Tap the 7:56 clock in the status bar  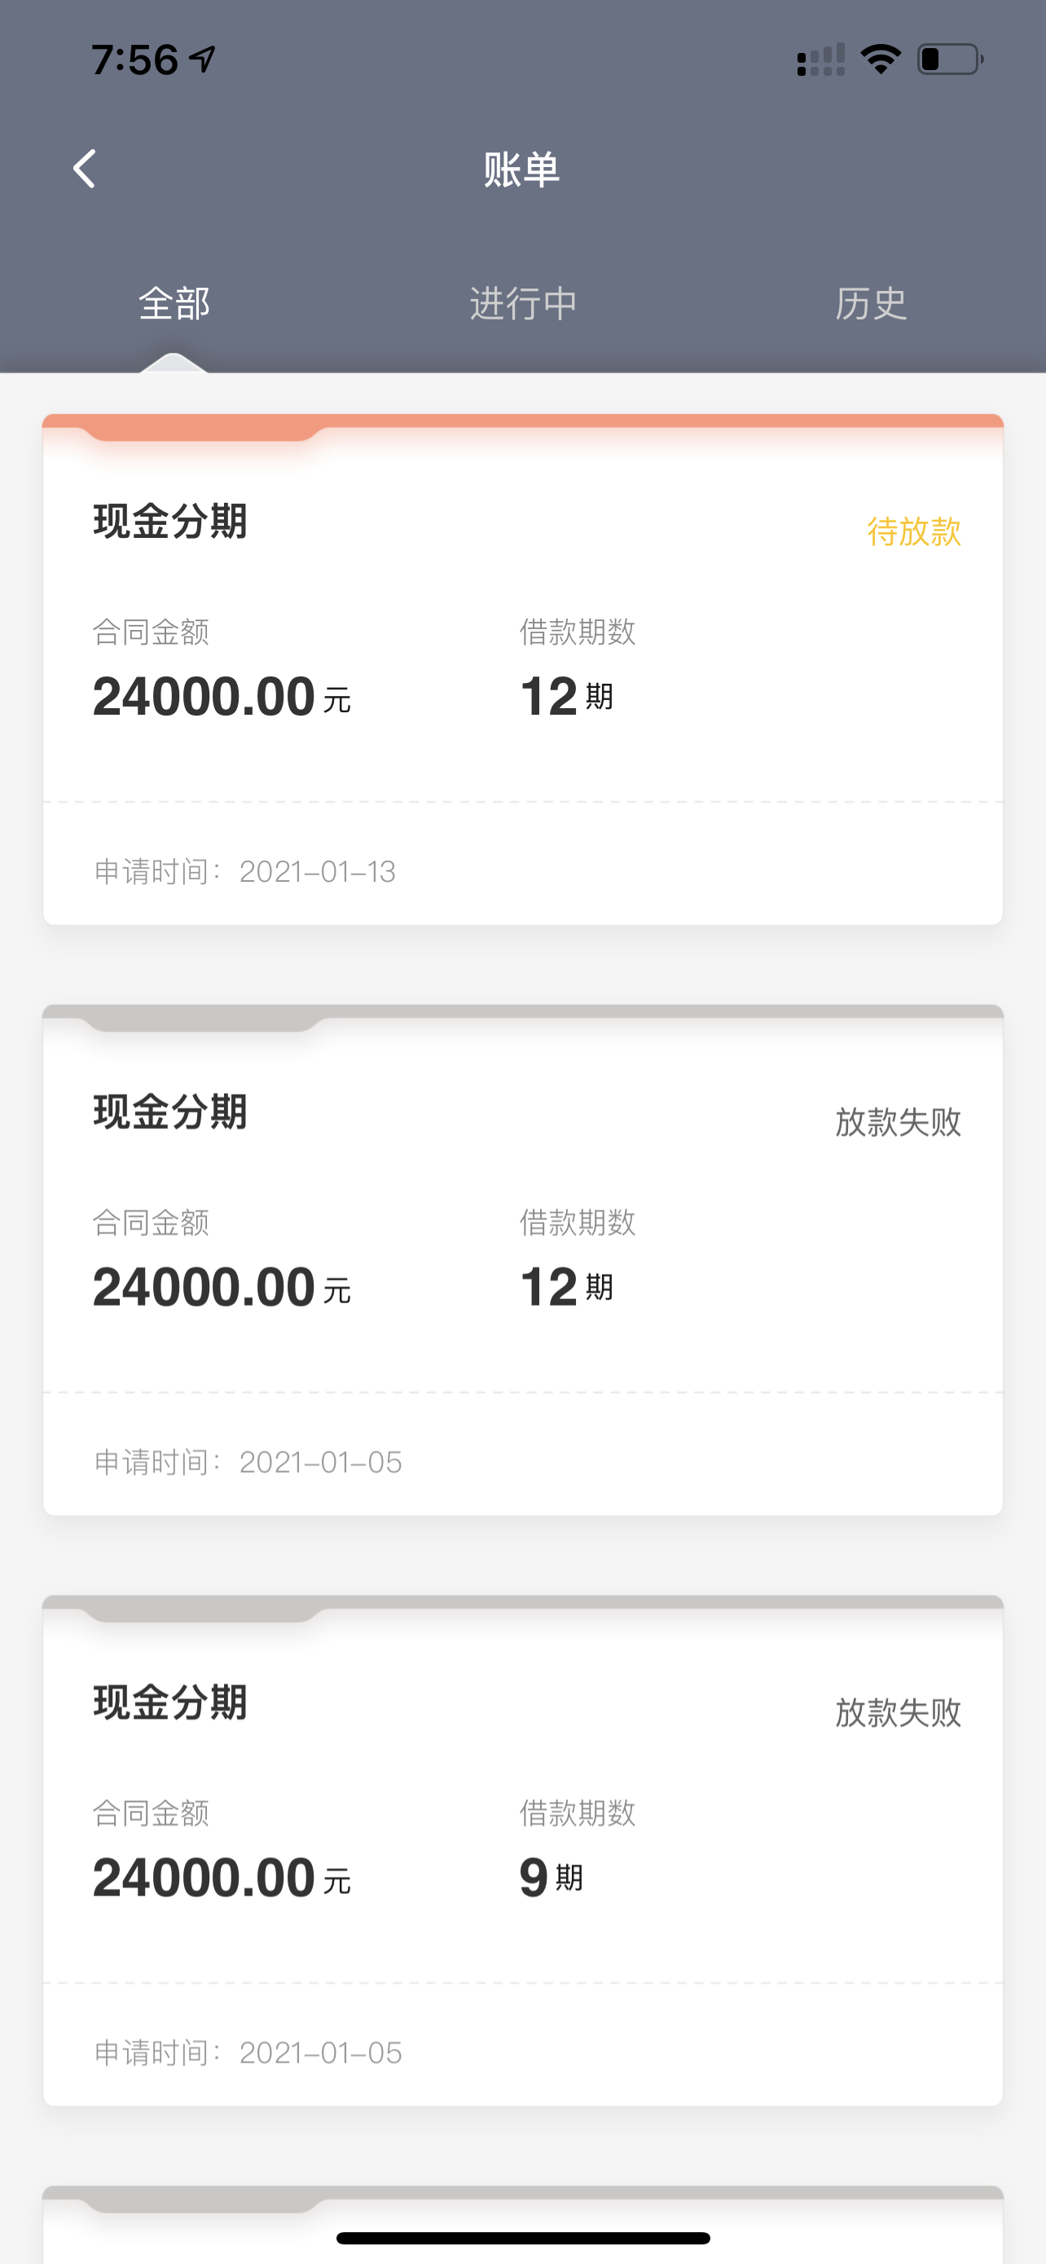pyautogui.click(x=135, y=59)
